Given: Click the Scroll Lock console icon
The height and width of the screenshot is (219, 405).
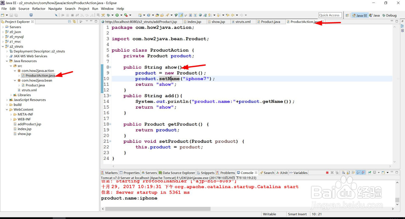Looking at the screenshot, I should click(348, 172).
